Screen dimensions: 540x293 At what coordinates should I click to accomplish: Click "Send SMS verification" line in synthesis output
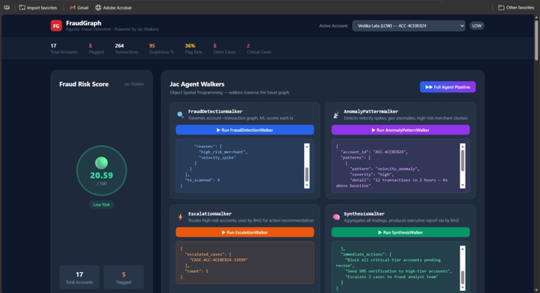pos(399,272)
